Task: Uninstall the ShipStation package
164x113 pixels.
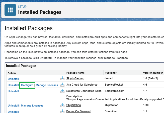Action: tap(13, 106)
